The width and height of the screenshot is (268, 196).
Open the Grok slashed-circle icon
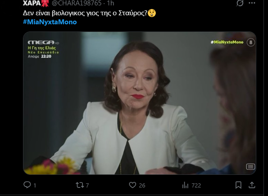click(240, 3)
